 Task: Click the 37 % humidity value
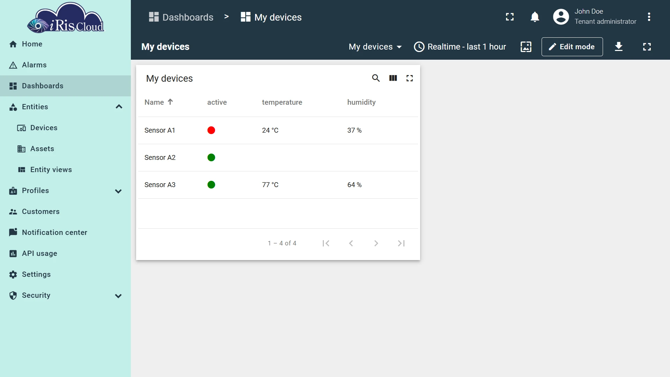[354, 130]
